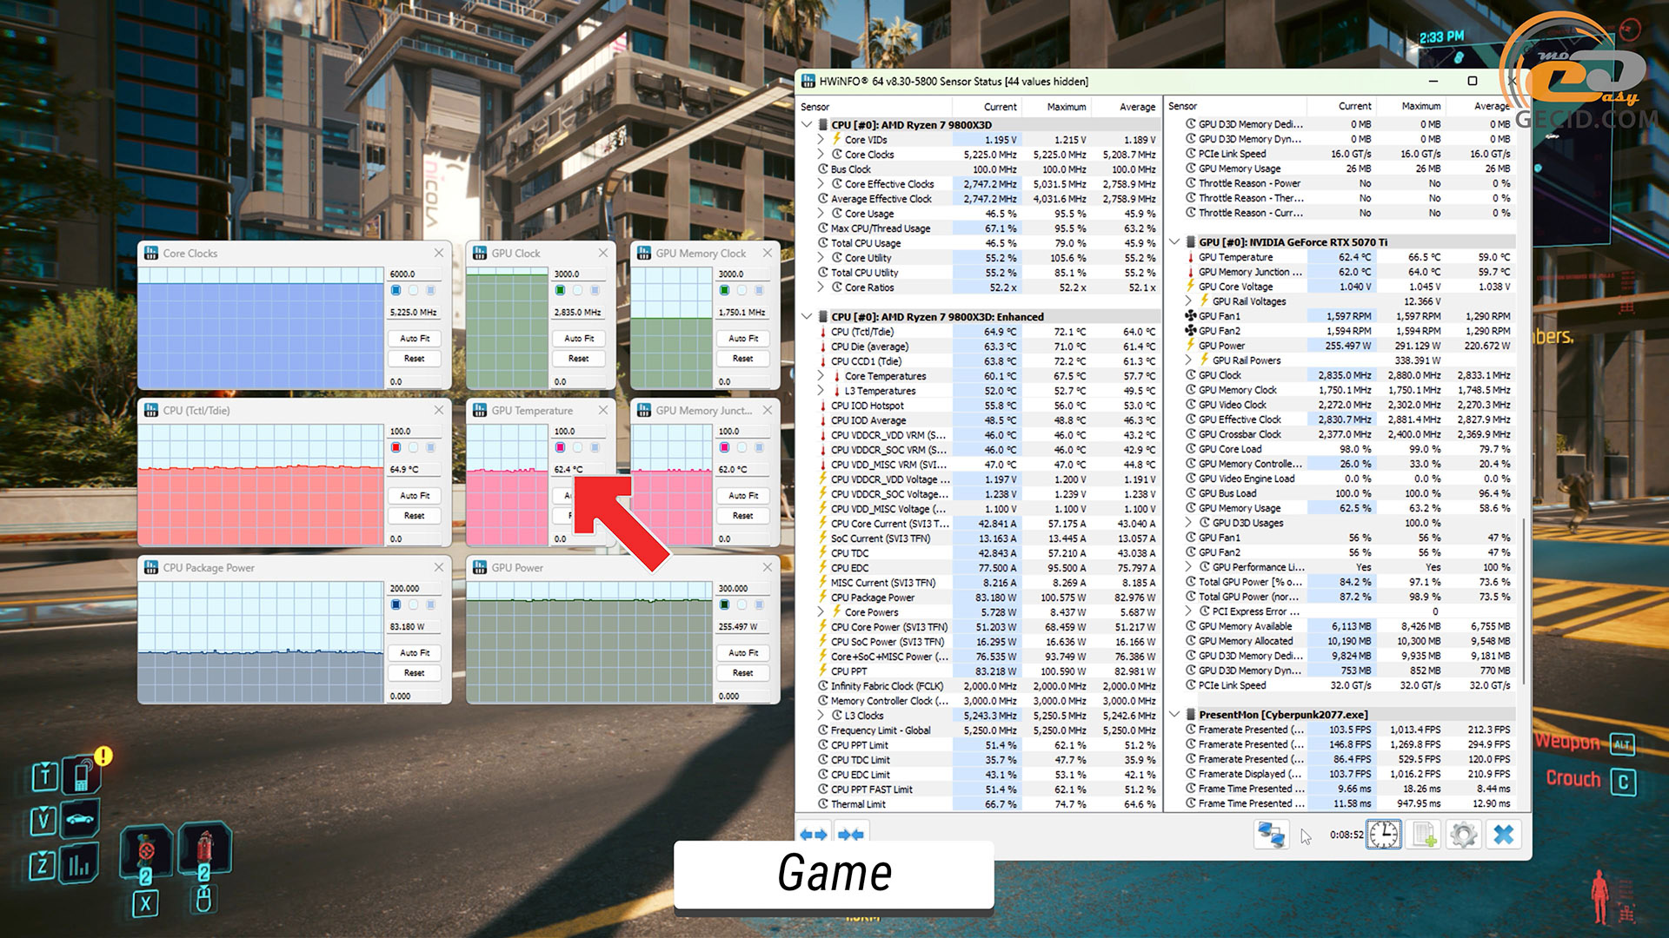Toggle the red series checkbox in CPU (Tctl/Tdie) graph
This screenshot has height=938, width=1669.
tap(396, 447)
